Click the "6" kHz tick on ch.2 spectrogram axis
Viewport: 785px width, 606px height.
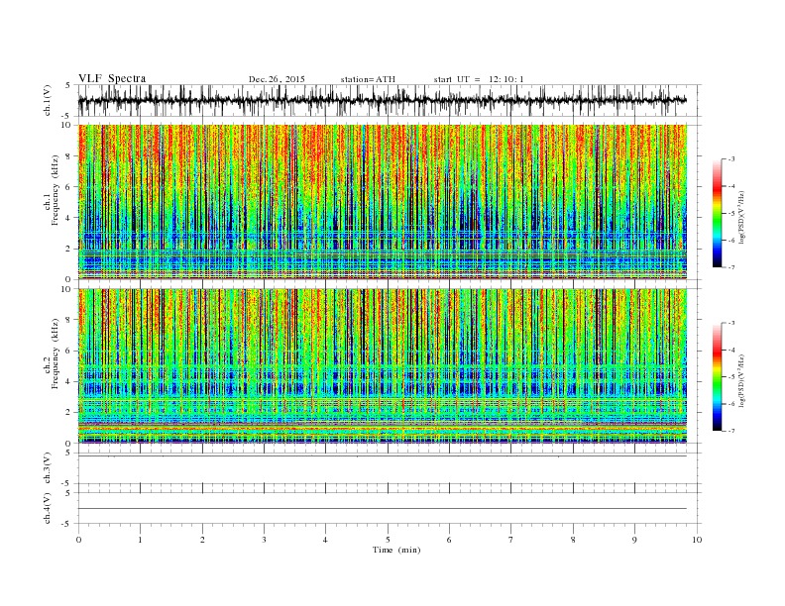(69, 351)
